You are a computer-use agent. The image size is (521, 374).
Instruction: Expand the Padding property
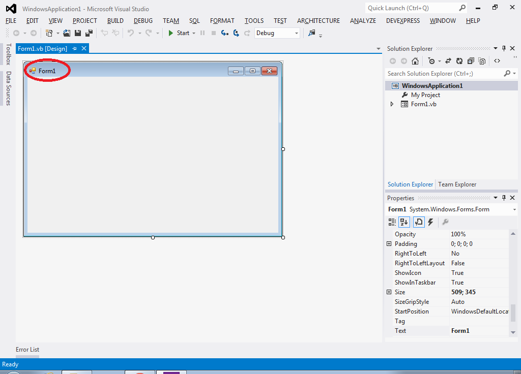[389, 244]
